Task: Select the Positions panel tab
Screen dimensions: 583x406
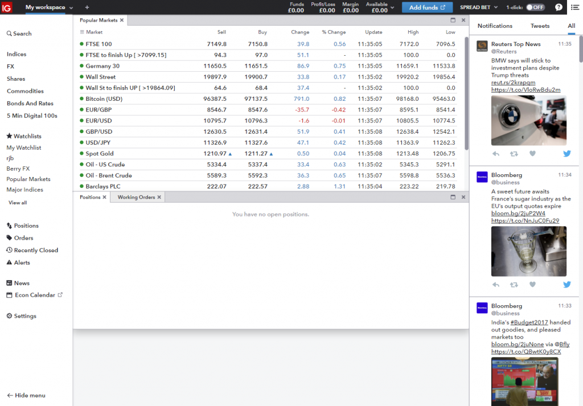Action: tap(90, 197)
